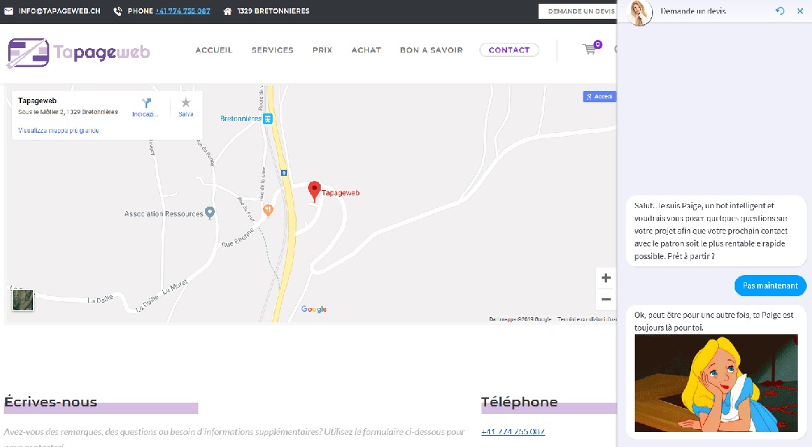Click the phone link under Téléphone heading
This screenshot has width=812, height=447.
tap(513, 431)
